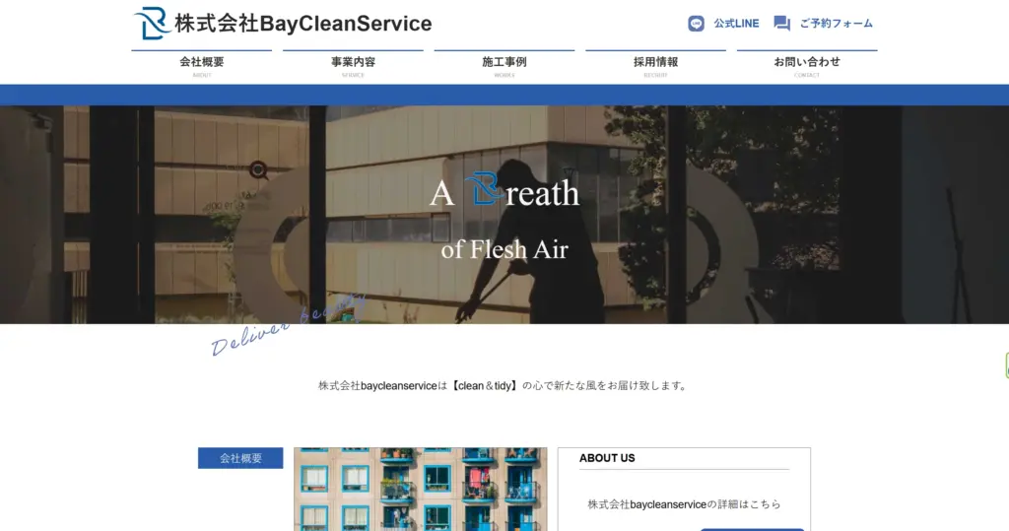Click the 株式会社BayCleanService company name title
Screen dimensions: 1009x531
point(303,24)
